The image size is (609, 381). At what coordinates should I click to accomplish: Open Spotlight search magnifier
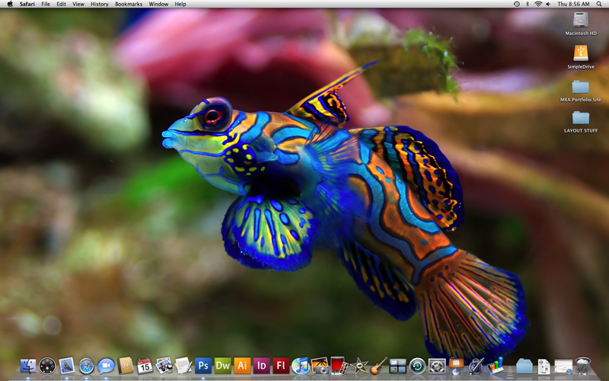(x=599, y=4)
